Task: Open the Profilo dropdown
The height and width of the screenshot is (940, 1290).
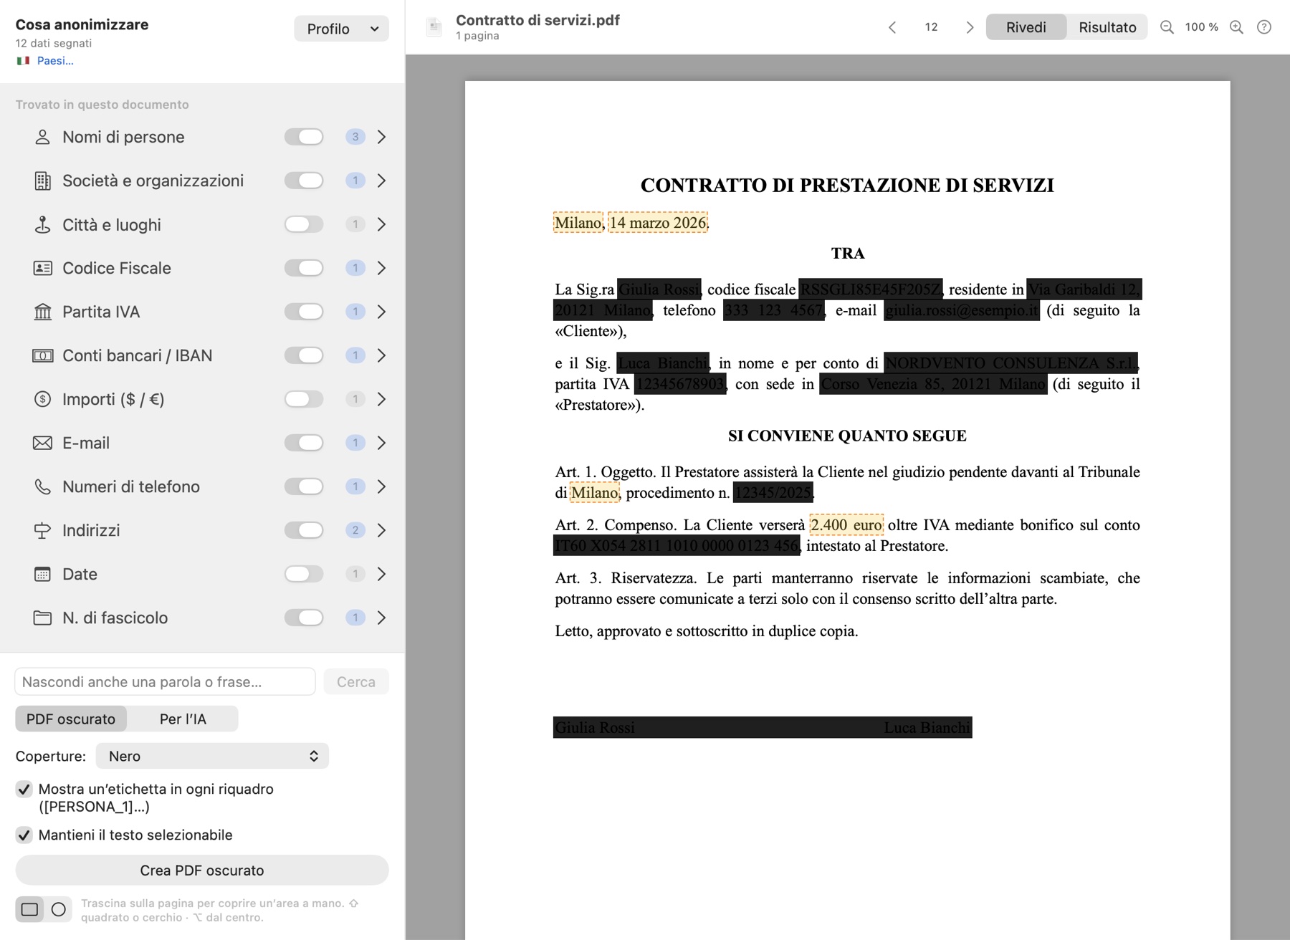Action: pyautogui.click(x=341, y=29)
